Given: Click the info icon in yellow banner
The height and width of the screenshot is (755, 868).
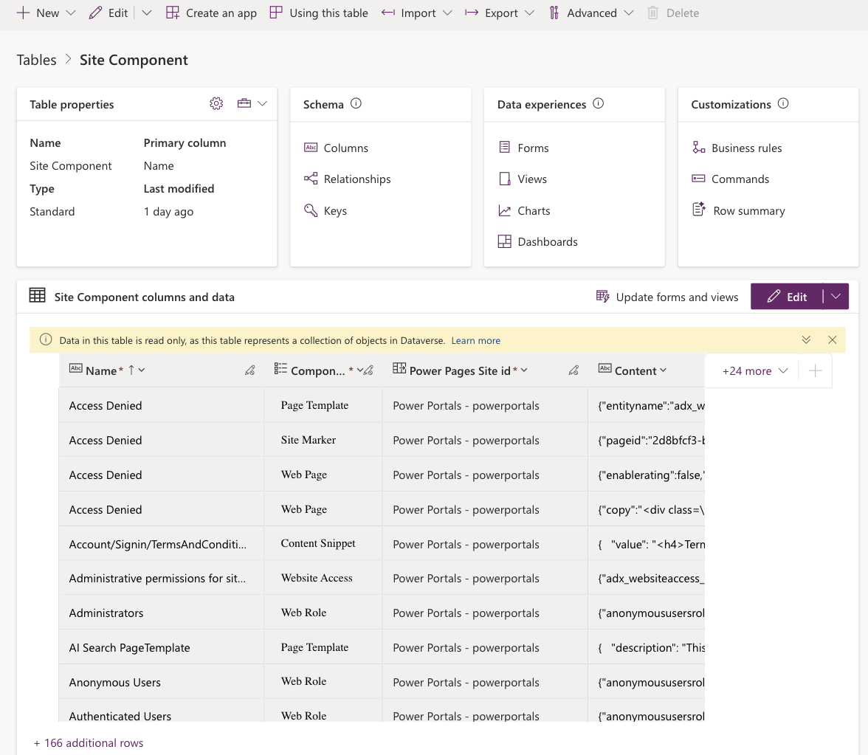Looking at the screenshot, I should click(x=46, y=339).
